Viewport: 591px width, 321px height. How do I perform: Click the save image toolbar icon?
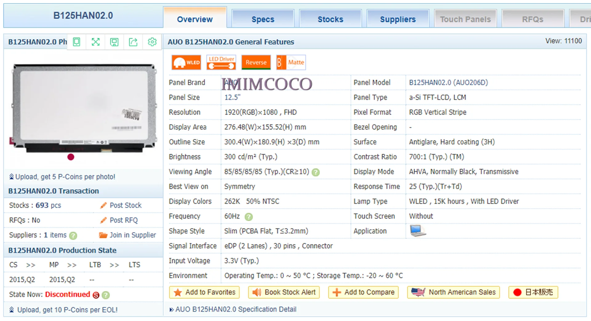[x=114, y=42]
